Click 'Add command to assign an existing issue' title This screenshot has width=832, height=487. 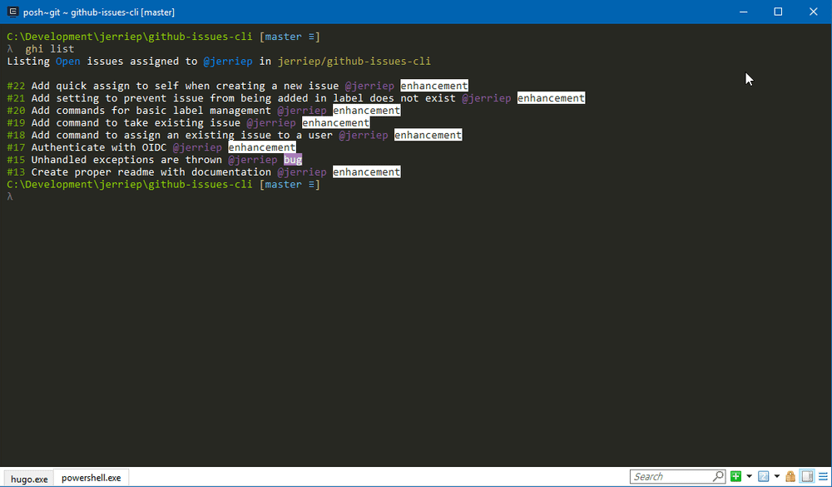pos(182,135)
